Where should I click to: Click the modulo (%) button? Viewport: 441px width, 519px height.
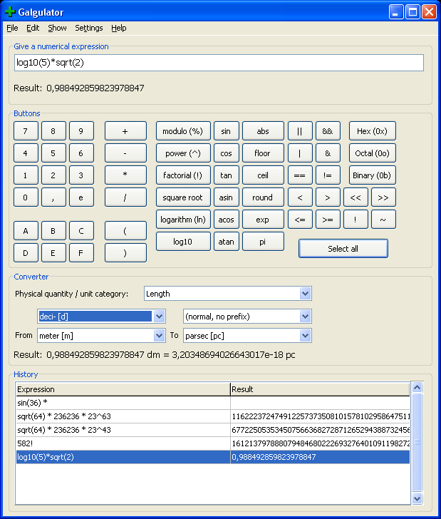(x=183, y=131)
